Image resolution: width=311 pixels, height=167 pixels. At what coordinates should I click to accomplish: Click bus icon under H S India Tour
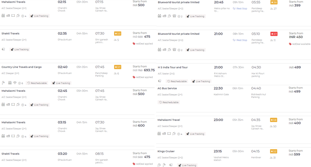[x=160, y=81]
